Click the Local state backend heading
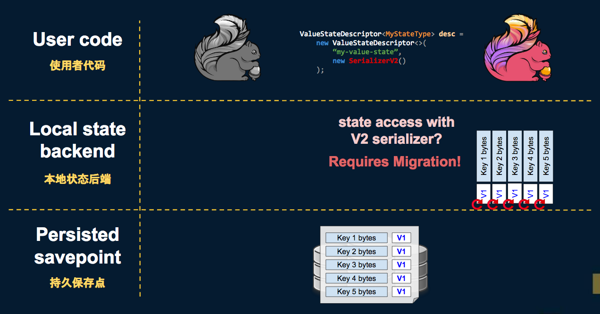Screen dimensions: 600x314 coord(78,140)
